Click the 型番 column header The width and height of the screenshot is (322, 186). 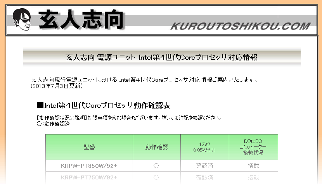pos(89,147)
